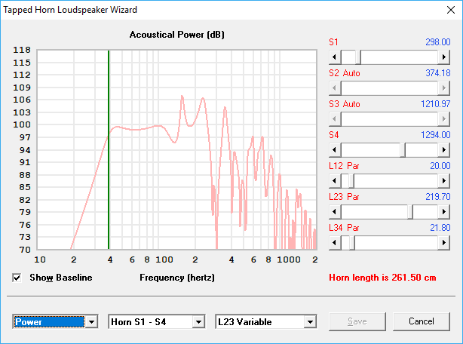463x344 pixels.
Task: Click the green vertical marker line on the chart
Action: pos(109,149)
